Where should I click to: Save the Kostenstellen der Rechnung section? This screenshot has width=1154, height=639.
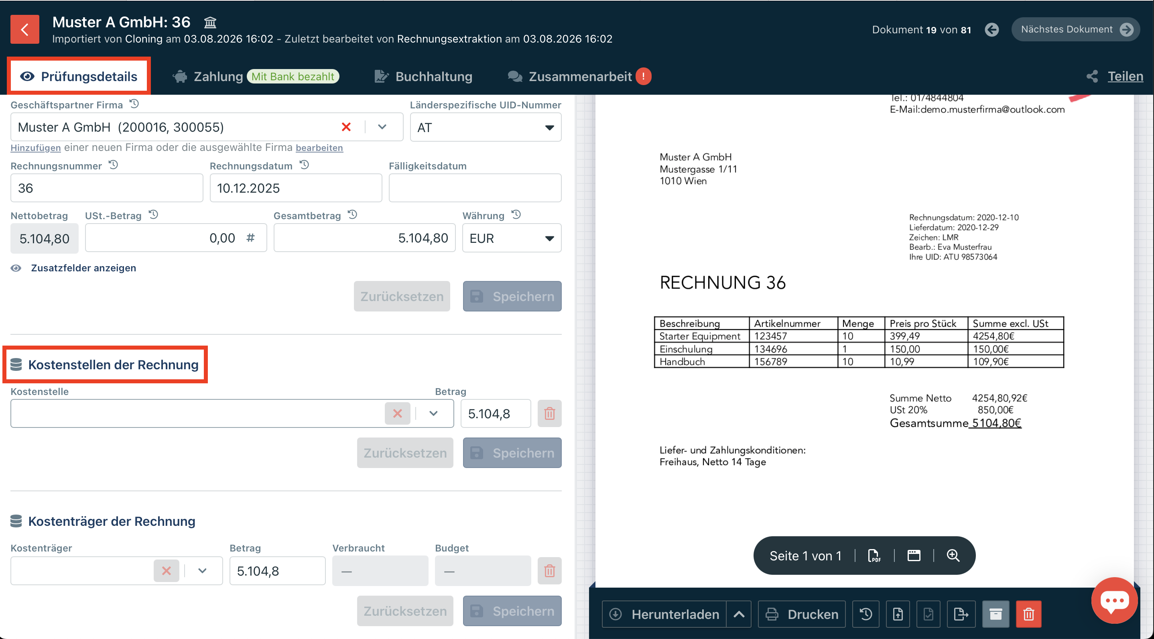pos(512,453)
